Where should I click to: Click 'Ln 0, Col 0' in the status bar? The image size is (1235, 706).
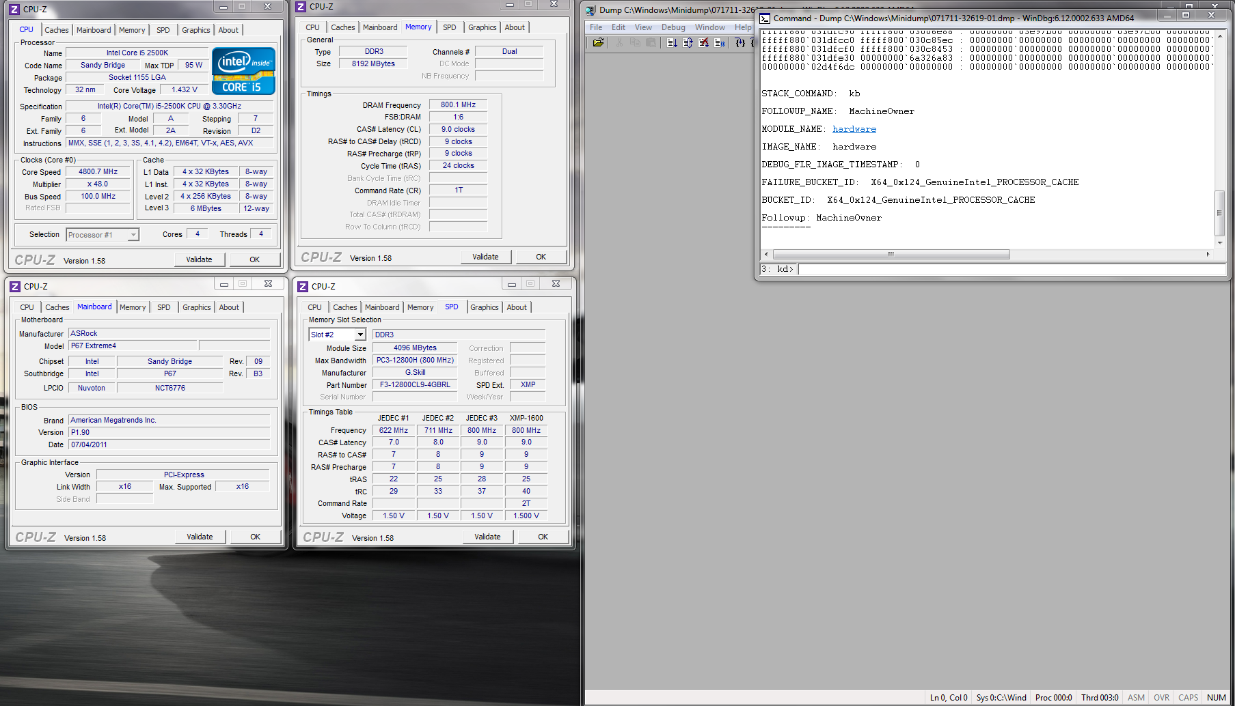[x=949, y=698]
